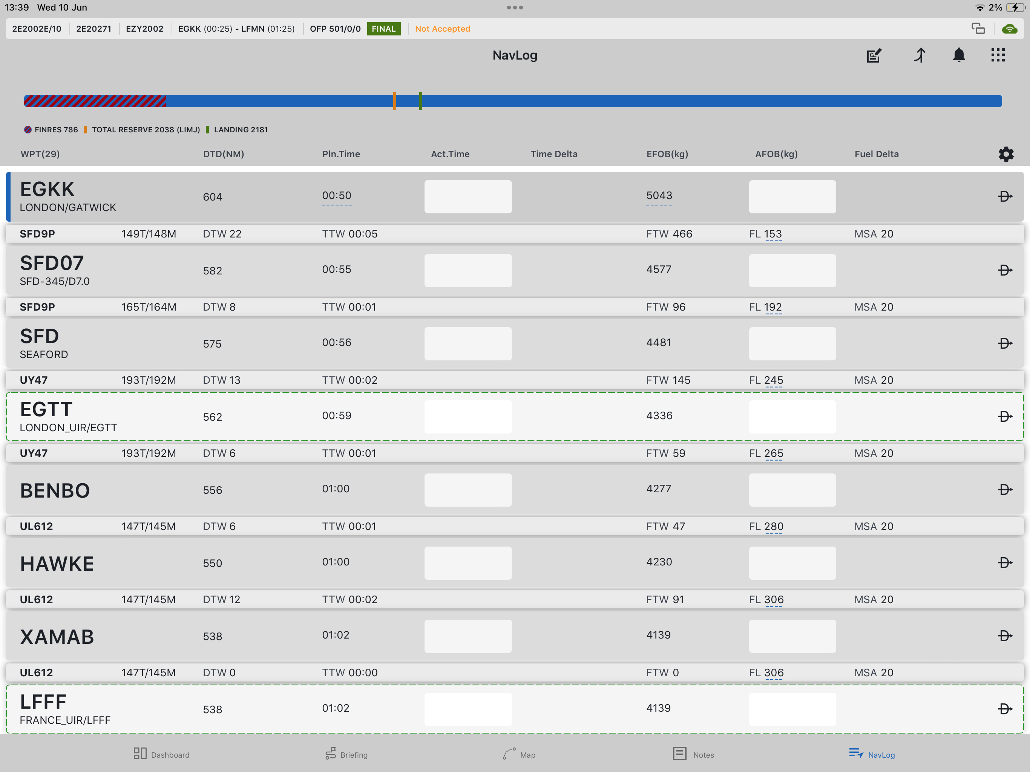This screenshot has width=1030, height=772.
Task: Switch to the Briefing tab
Action: 346,754
